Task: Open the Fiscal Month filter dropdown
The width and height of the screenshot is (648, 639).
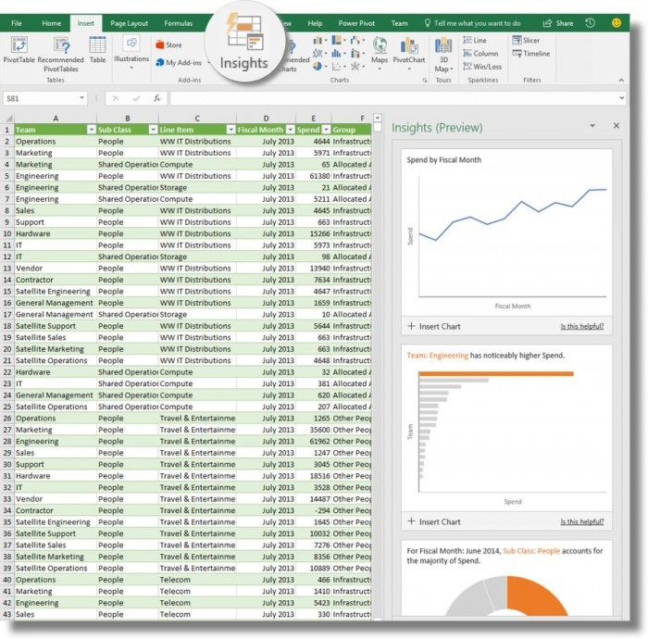Action: point(290,131)
